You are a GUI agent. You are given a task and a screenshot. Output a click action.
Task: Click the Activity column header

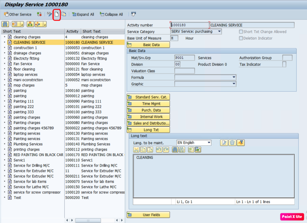coord(72,31)
